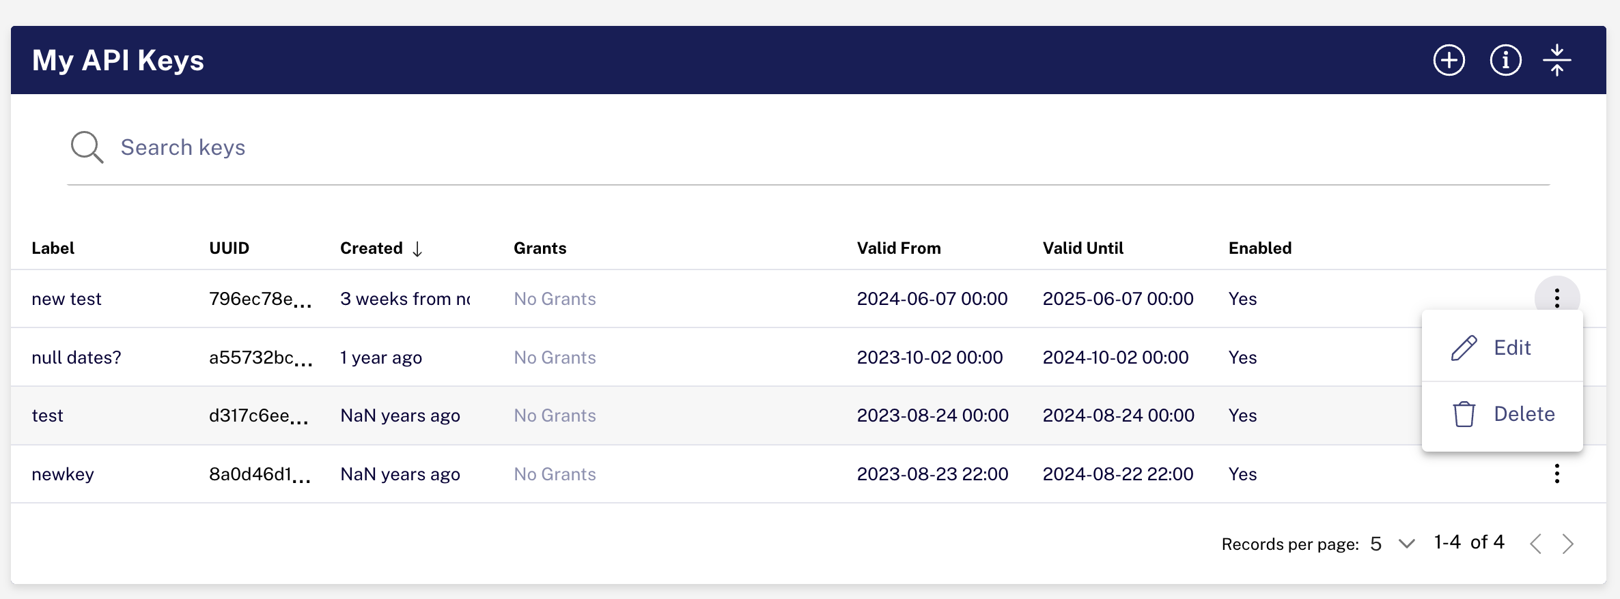Click the search magnifier icon
This screenshot has width=1620, height=599.
coord(87,147)
